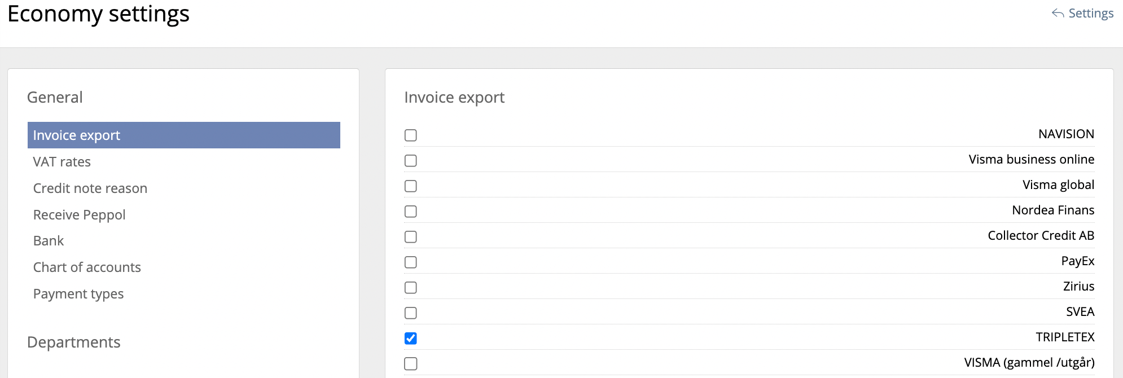
Task: Select Chart of accounts
Action: point(87,267)
